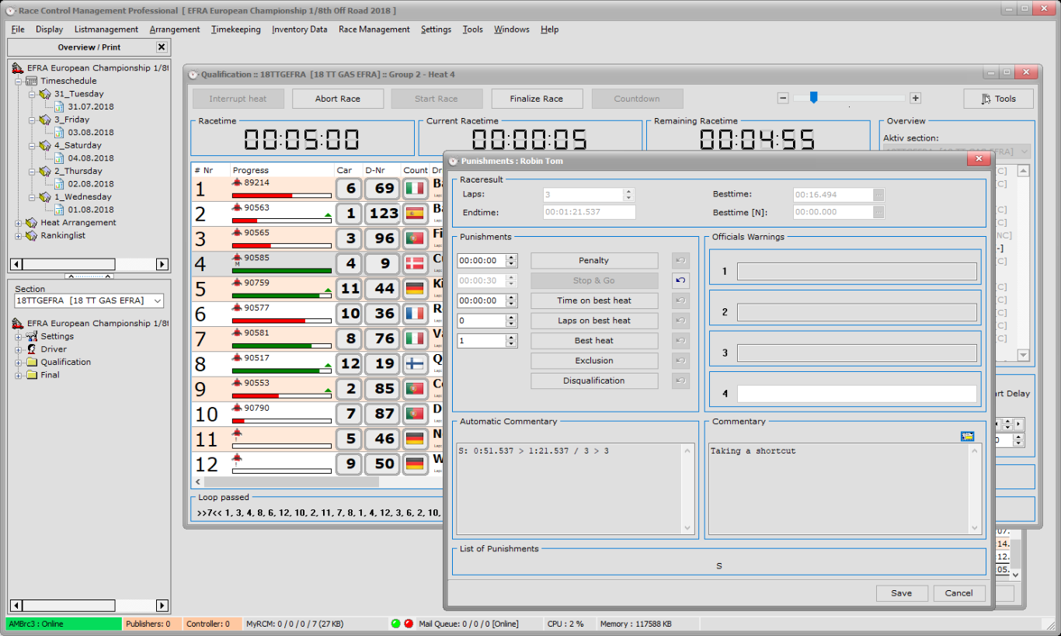Viewport: 1061px width, 636px height.
Task: Collapse the 31_Tuesday tree node
Action: [32, 94]
